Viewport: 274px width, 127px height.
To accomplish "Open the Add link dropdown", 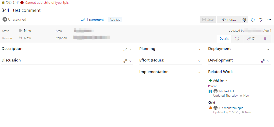I will pyautogui.click(x=218, y=81).
